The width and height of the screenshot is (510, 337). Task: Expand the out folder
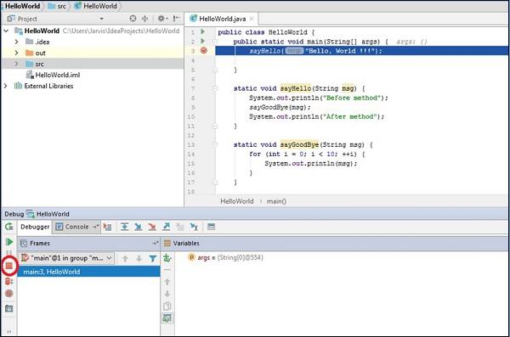pos(17,53)
